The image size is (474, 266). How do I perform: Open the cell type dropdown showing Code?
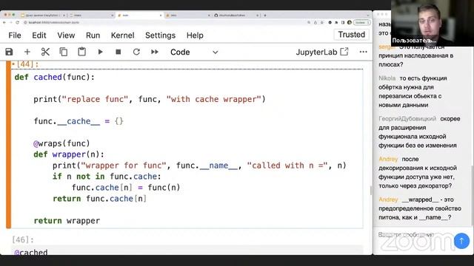coord(194,52)
